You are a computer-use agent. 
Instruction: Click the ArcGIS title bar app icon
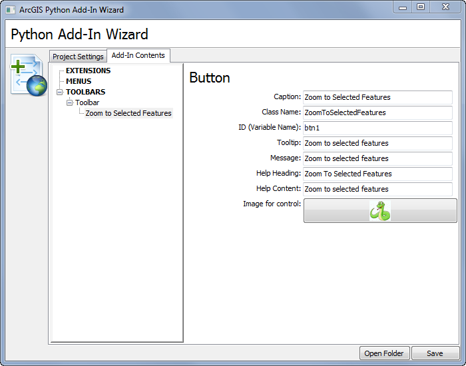11,10
